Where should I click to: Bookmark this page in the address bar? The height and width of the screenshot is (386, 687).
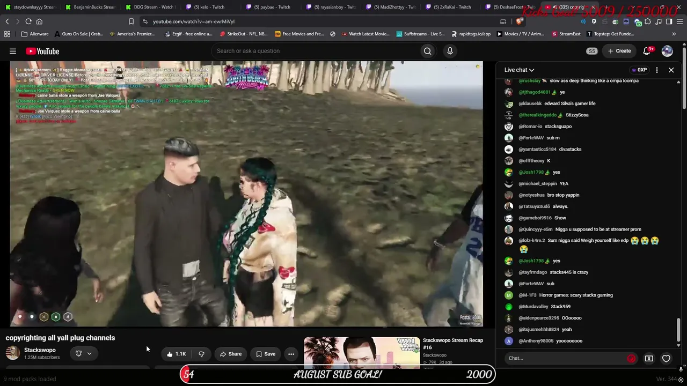point(131,21)
